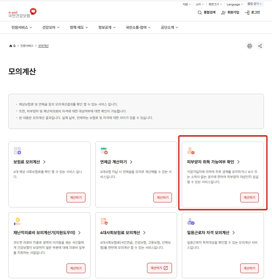Screen dimensions: 272x280
Task: Click the share icon
Action: coord(260,46)
